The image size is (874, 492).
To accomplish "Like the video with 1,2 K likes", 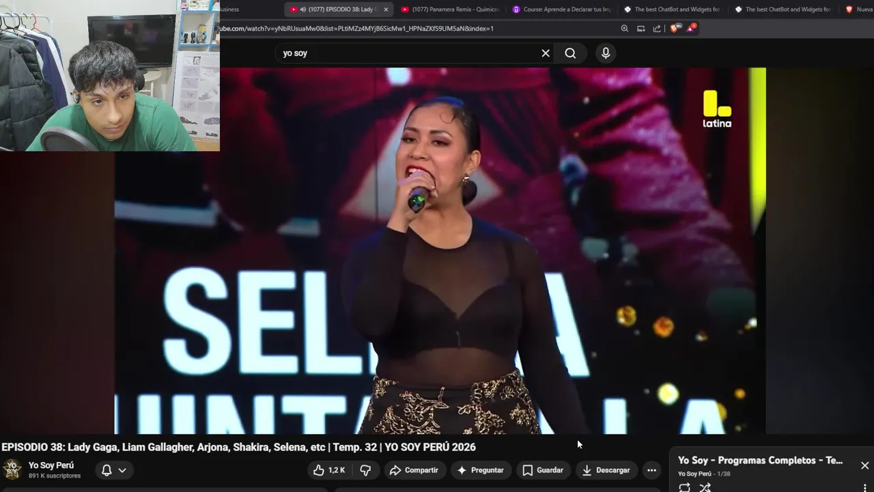I will tap(330, 470).
